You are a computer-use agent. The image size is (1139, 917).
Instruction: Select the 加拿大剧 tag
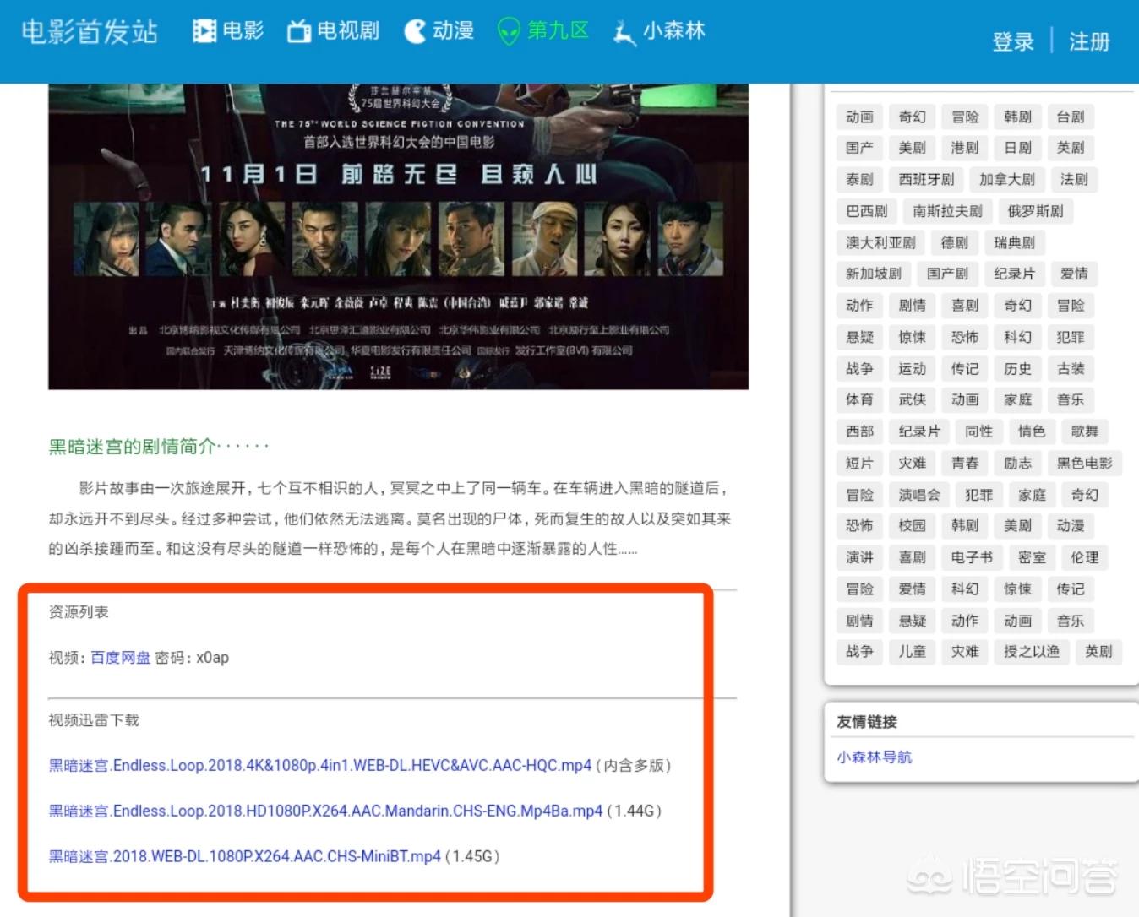pyautogui.click(x=1007, y=179)
